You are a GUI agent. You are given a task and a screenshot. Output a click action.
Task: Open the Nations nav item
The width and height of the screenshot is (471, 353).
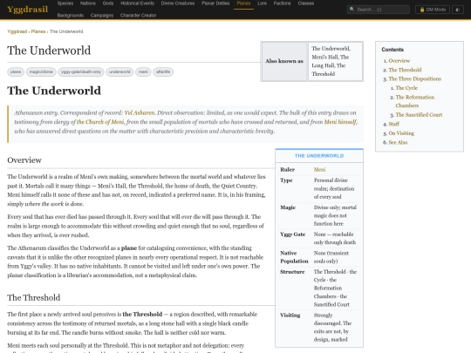[88, 3]
